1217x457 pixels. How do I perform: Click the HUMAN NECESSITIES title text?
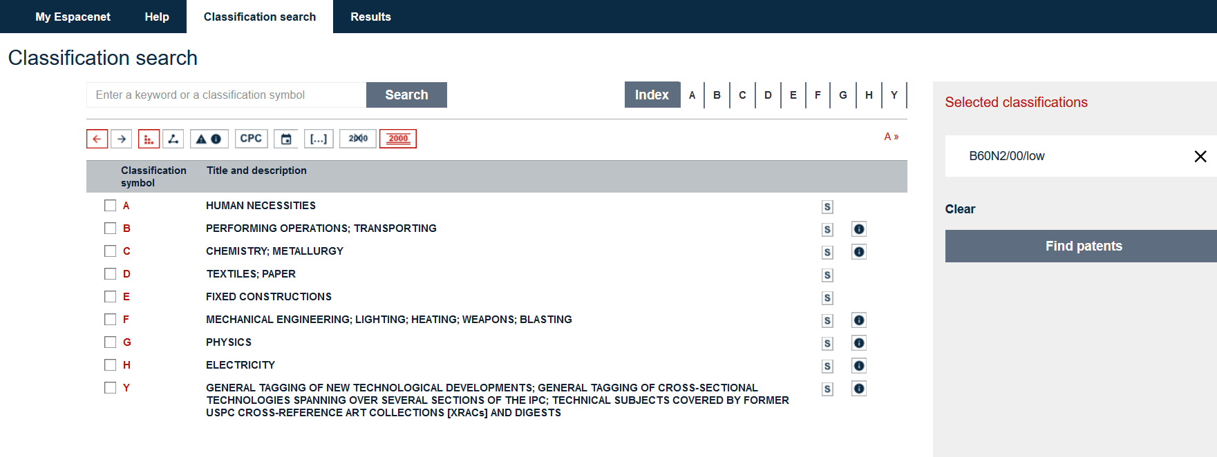pos(261,206)
